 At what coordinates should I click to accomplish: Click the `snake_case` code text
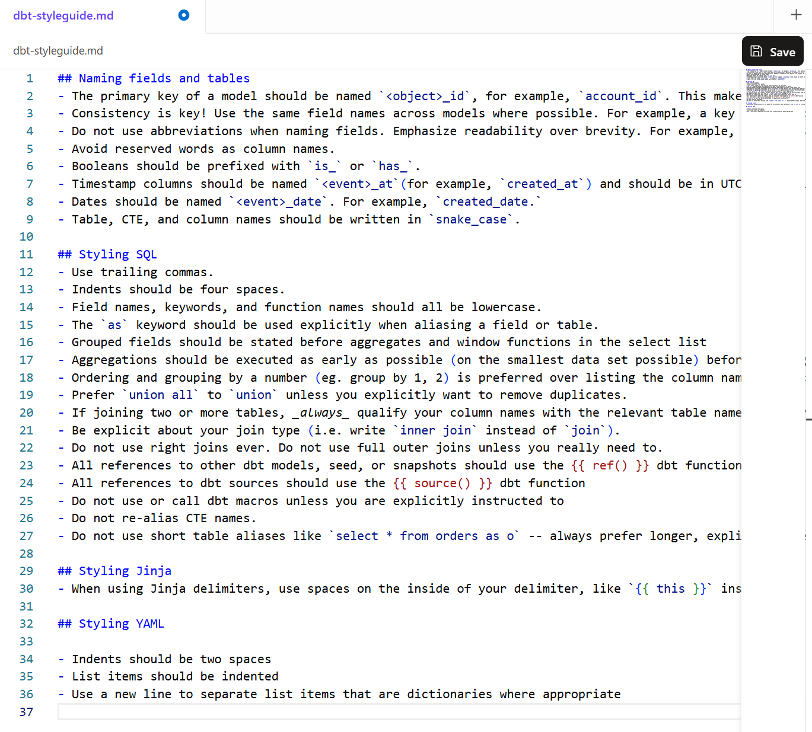pyautogui.click(x=472, y=219)
